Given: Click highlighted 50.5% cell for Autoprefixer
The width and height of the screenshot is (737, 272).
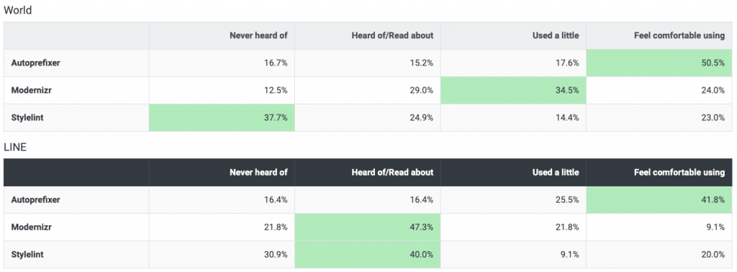Looking at the screenshot, I should click(659, 63).
